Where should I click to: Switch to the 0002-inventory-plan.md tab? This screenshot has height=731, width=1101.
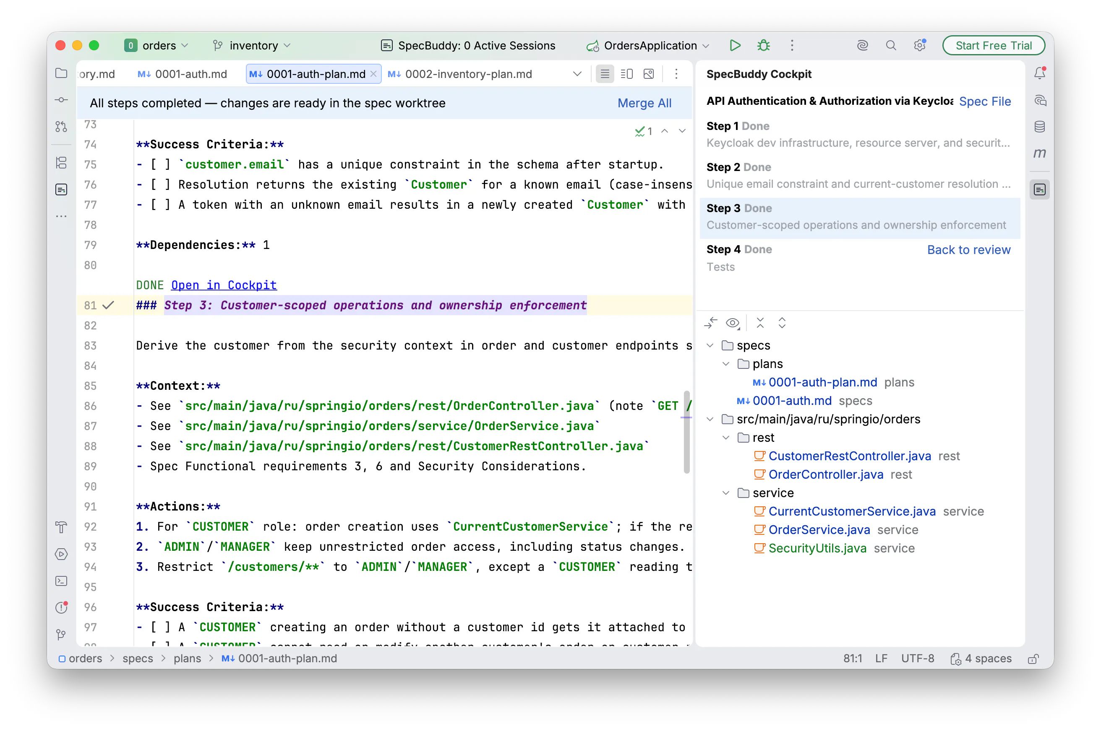(460, 74)
